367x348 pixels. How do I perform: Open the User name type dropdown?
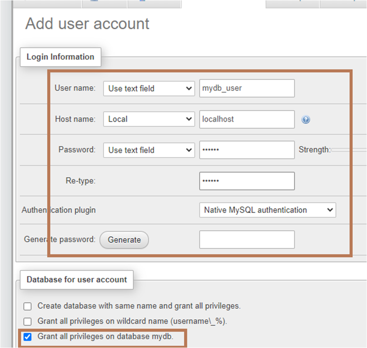tap(149, 88)
